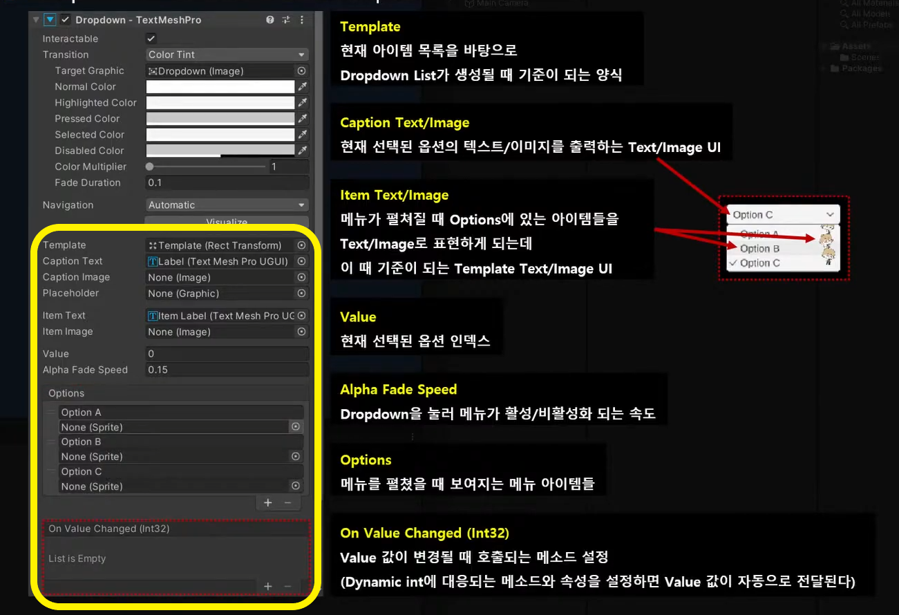Viewport: 899px width, 615px height.
Task: Click the Visualize button
Action: pos(227,221)
